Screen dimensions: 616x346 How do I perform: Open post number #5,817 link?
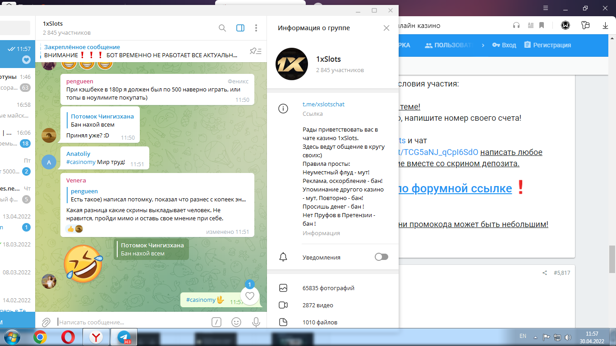[x=562, y=273]
